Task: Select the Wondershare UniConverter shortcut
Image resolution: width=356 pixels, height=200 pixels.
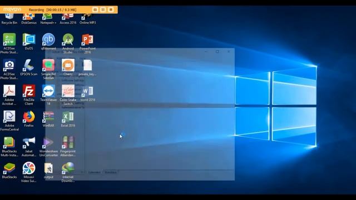Action: pyautogui.click(x=48, y=147)
